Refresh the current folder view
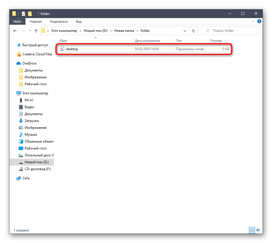 pyautogui.click(x=193, y=31)
